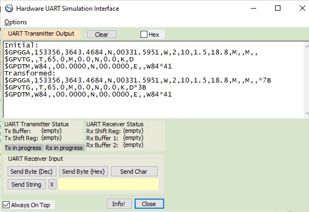Open the Info! dialog
309x212 pixels.
[x=119, y=204]
